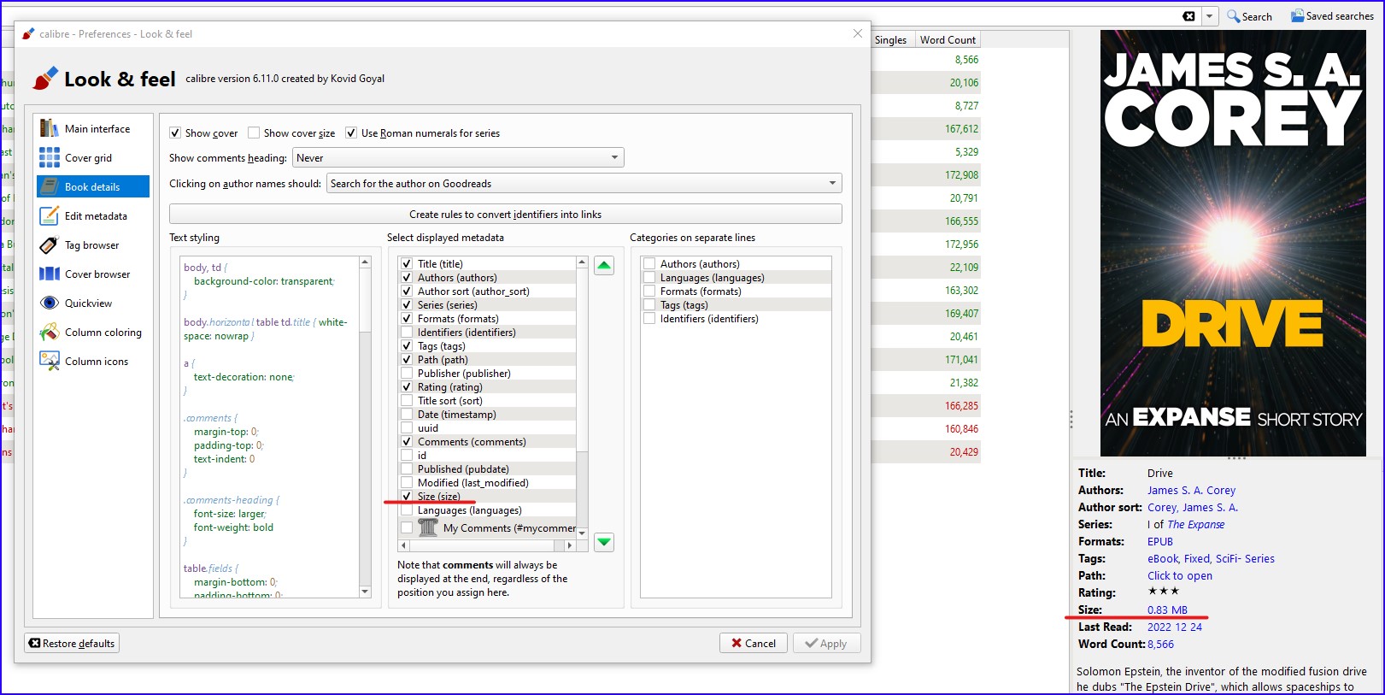Open the EPUB format link
The width and height of the screenshot is (1385, 695).
tap(1160, 542)
